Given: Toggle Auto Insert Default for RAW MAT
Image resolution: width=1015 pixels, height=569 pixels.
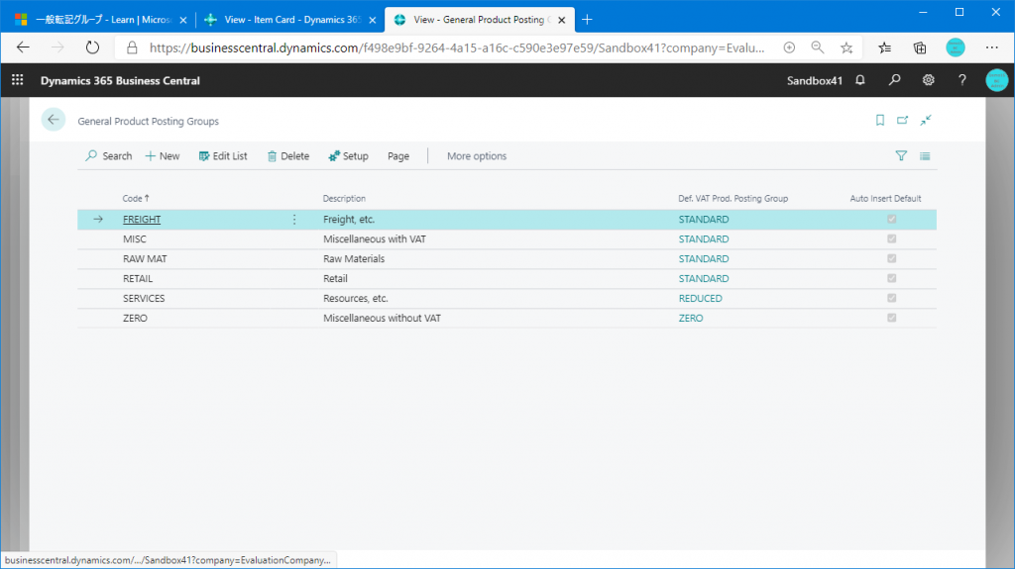Looking at the screenshot, I should 891,258.
